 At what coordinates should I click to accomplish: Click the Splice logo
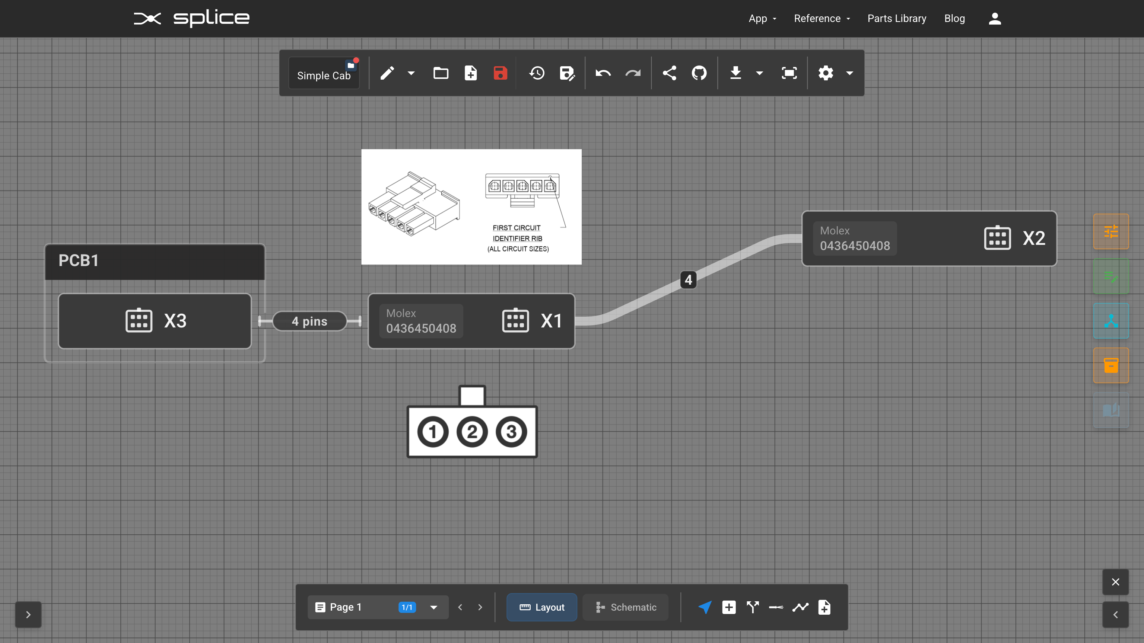pyautogui.click(x=191, y=18)
